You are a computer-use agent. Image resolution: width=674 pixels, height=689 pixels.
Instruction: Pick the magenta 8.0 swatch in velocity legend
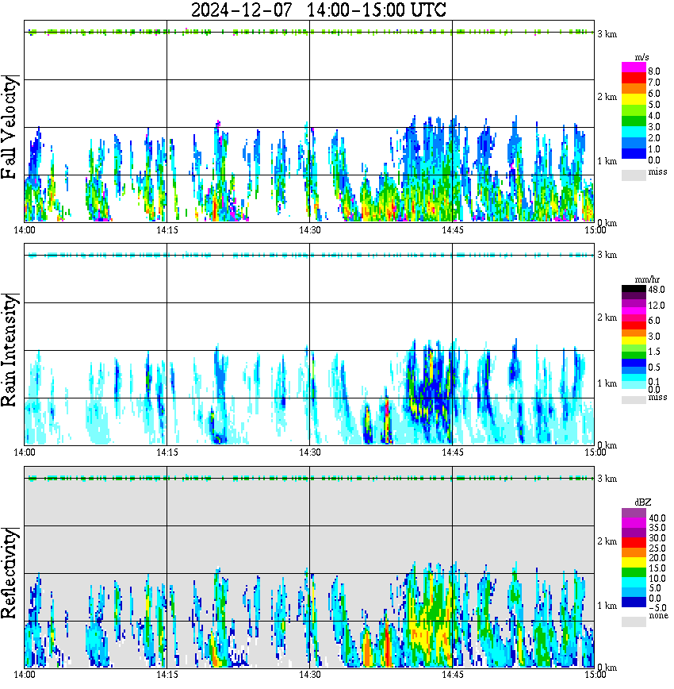634,67
